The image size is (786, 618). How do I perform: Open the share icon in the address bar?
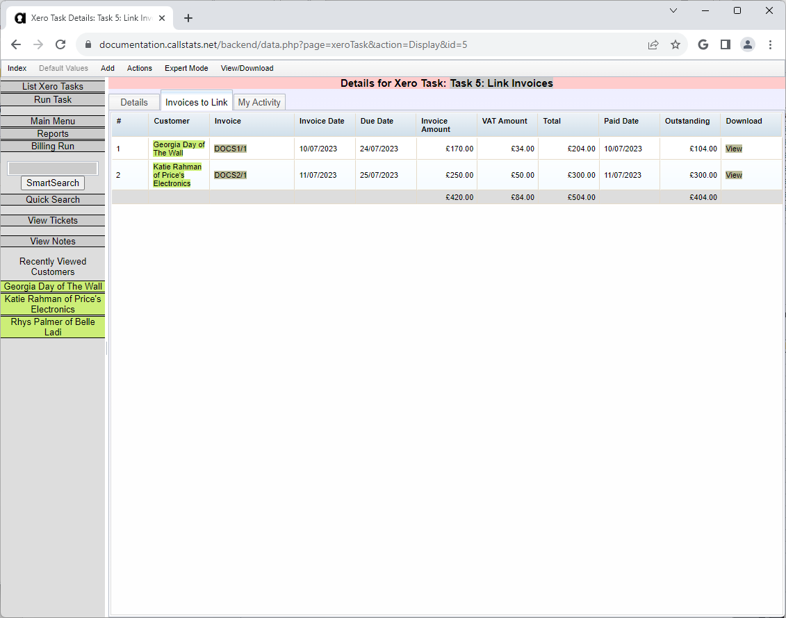653,44
